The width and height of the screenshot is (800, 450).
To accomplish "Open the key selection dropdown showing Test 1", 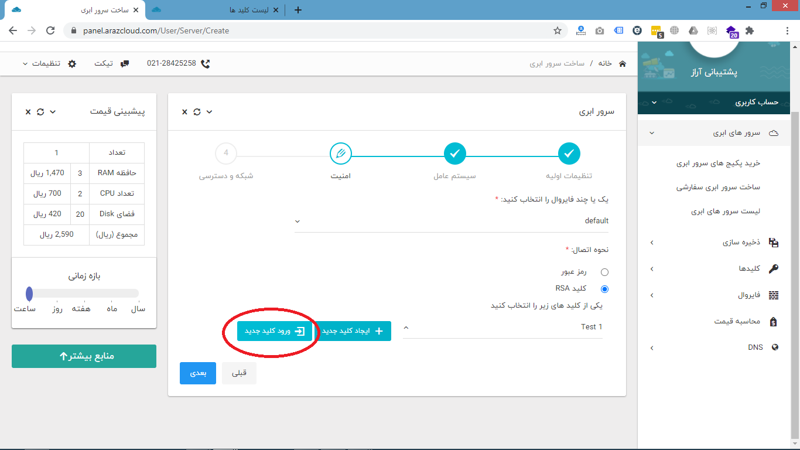I will pyautogui.click(x=502, y=327).
